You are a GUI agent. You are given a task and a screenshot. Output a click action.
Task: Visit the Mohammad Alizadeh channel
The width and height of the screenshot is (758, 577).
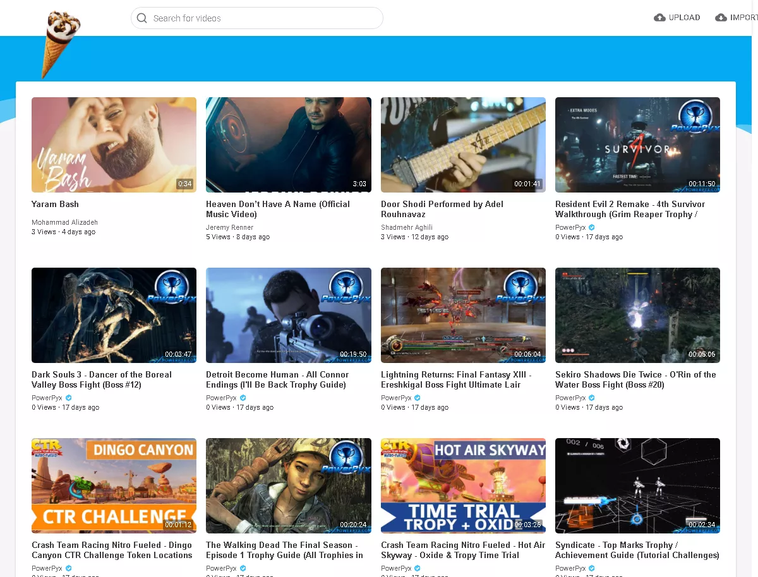(x=64, y=222)
